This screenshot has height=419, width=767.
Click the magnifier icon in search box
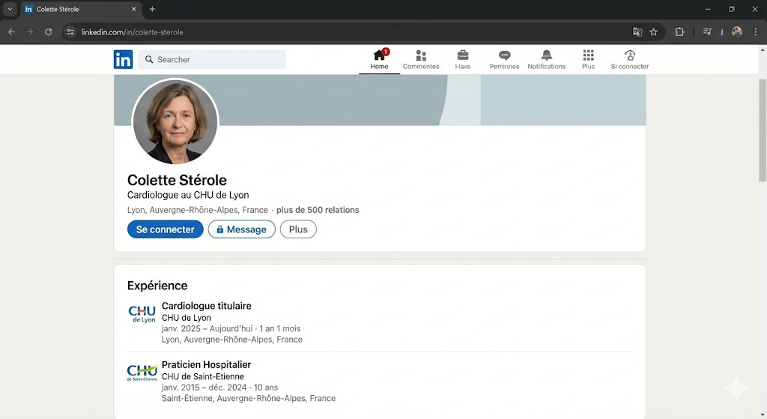(149, 59)
